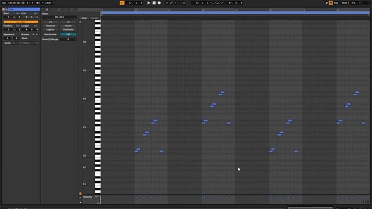Open the Scale root note dropdown
This screenshot has height=209, width=372.
coord(17,43)
